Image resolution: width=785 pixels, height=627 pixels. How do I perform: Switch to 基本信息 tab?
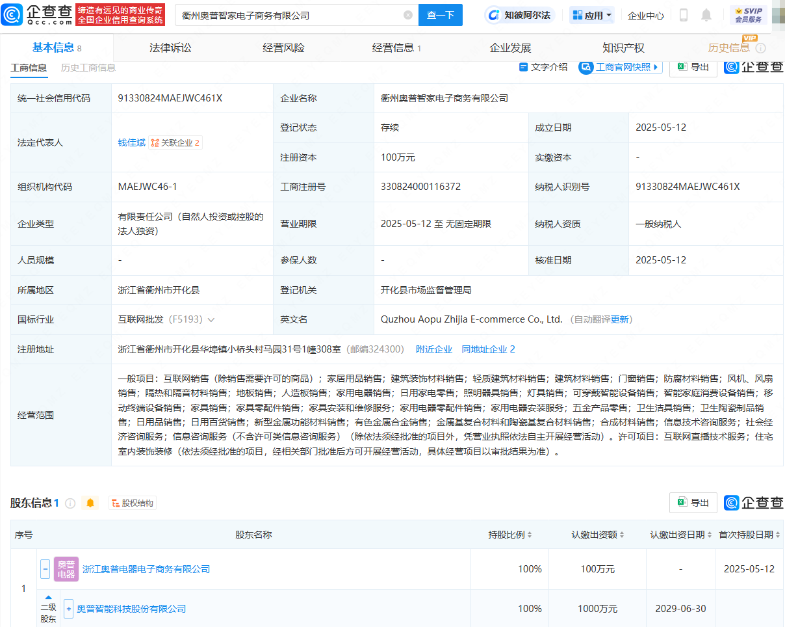tap(57, 47)
